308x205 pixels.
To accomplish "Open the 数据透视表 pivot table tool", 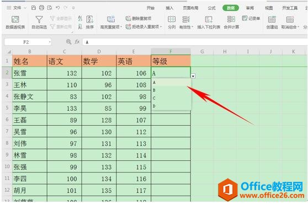I will coord(15,23).
